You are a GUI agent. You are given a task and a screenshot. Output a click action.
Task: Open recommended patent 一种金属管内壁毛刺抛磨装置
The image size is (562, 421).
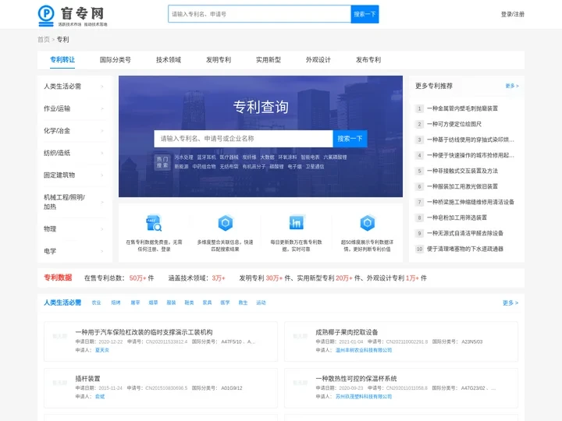tap(462, 108)
